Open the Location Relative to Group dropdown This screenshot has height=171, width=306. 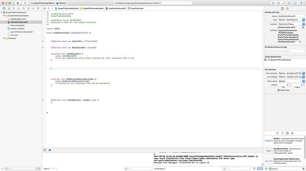291,24
